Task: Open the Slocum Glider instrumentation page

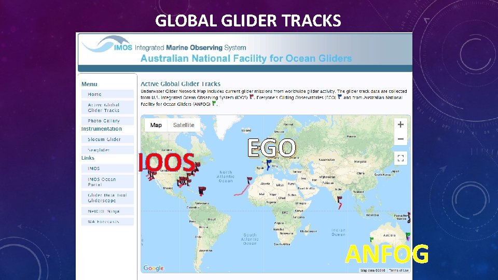Action: point(107,139)
